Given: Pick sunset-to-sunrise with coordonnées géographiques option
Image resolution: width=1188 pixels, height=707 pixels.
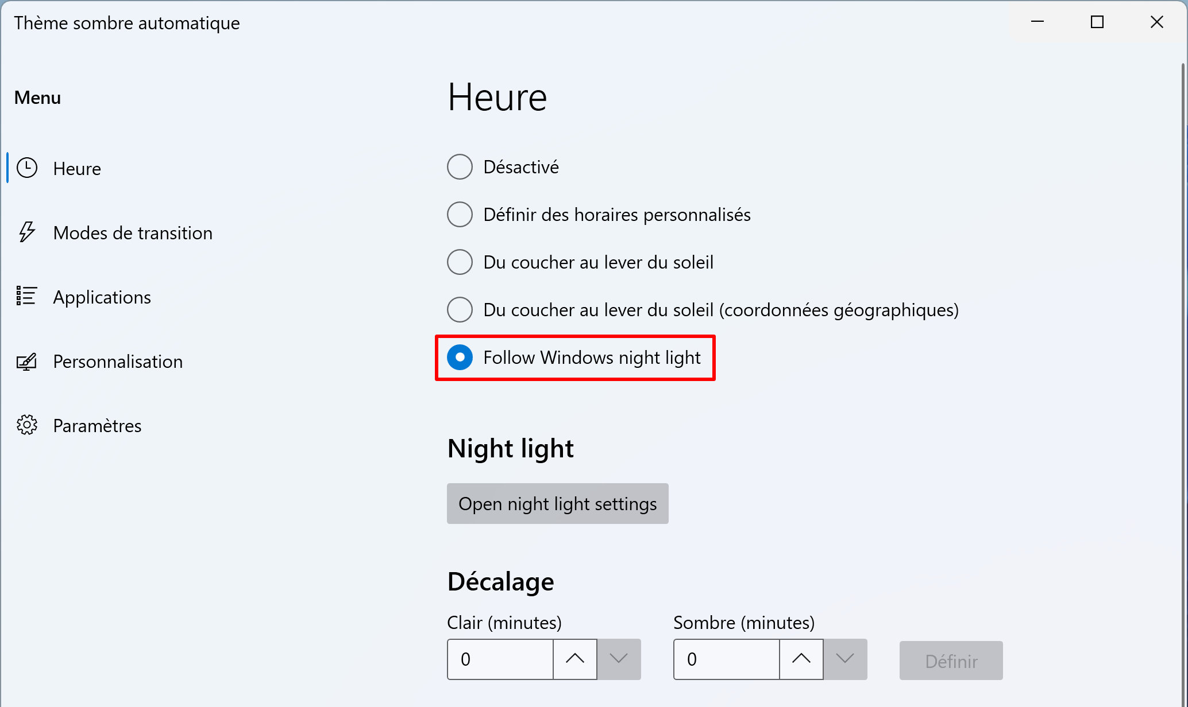Looking at the screenshot, I should tap(703, 310).
